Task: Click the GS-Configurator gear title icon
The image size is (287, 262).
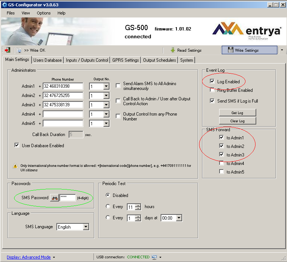Action: pyautogui.click(x=4, y=4)
